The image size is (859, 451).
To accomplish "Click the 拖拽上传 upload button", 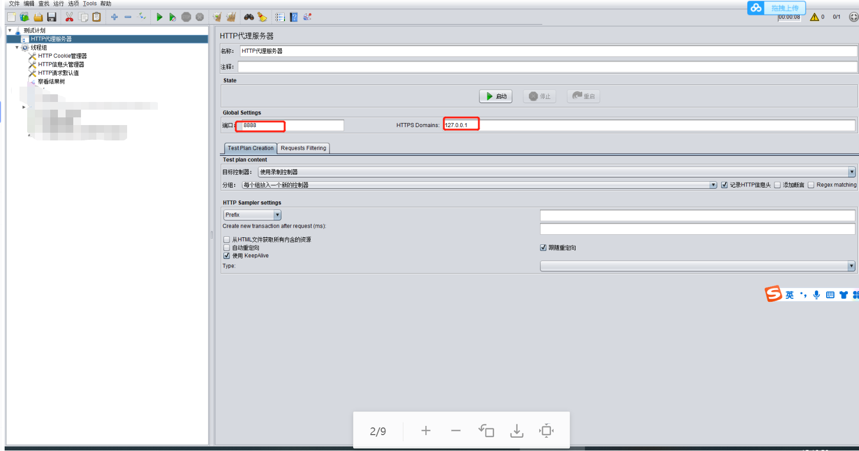I will click(x=785, y=8).
